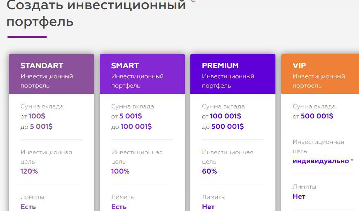Click the "Создать инвестиционный портфель" heading
This screenshot has width=359, height=211.
coord(96,13)
